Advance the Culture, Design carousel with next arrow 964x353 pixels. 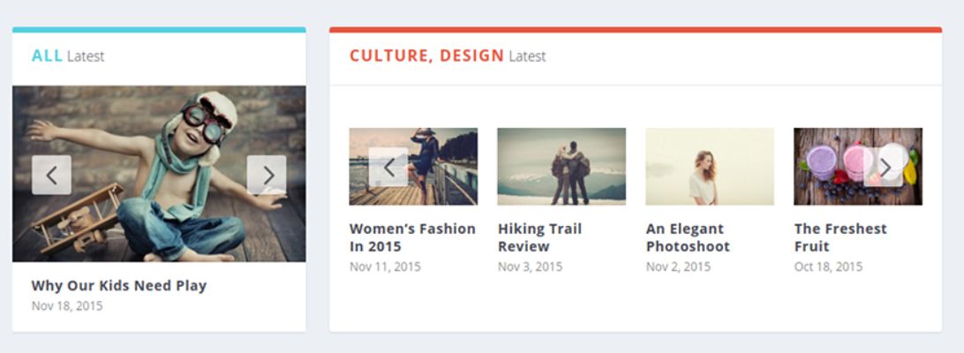pos(884,167)
